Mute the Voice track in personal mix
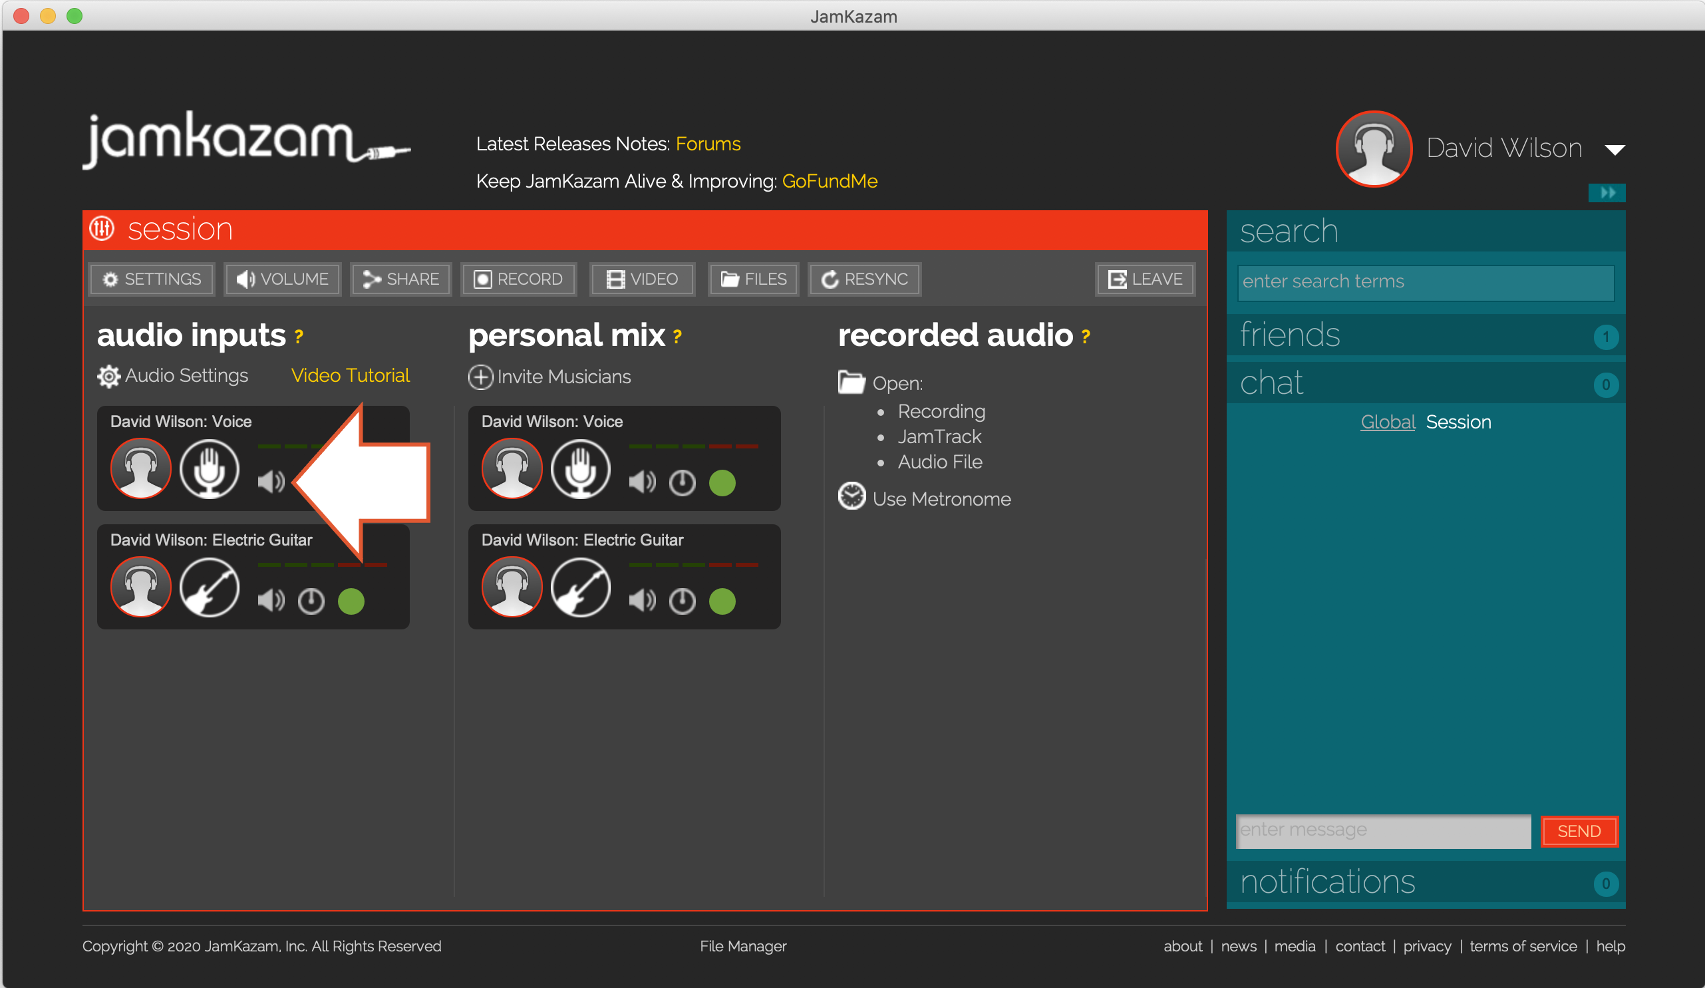Screen dimensions: 1705x988 [x=641, y=482]
